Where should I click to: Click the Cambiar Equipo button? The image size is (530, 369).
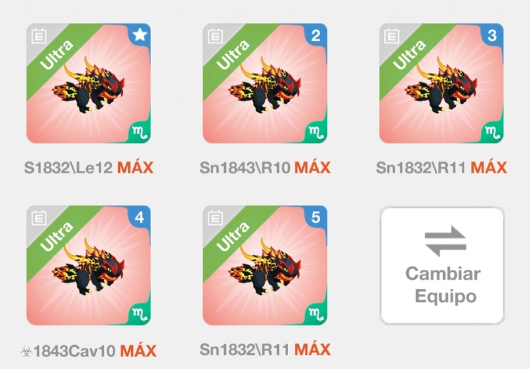[x=442, y=265]
